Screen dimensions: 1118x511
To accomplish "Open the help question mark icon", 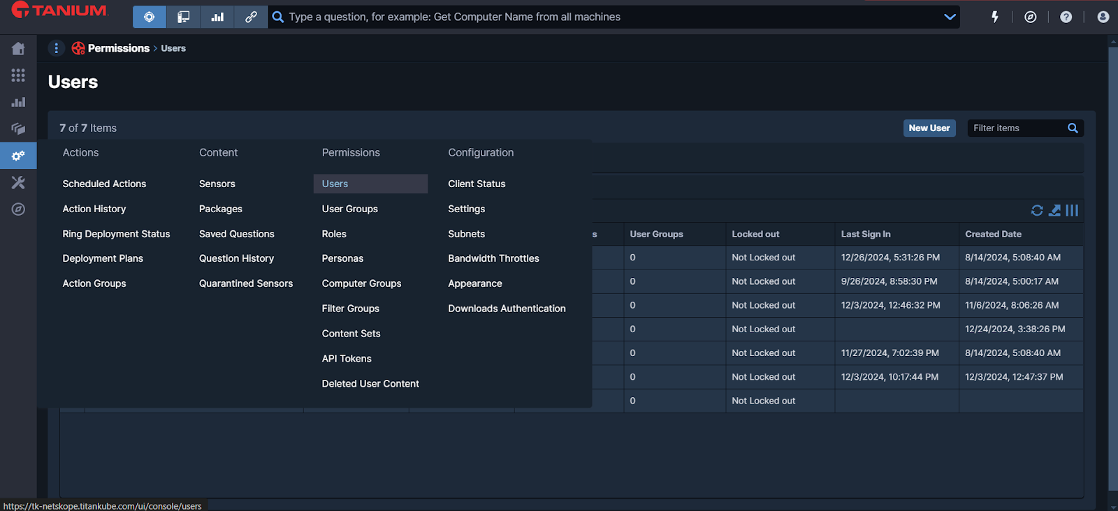I will click(1066, 17).
